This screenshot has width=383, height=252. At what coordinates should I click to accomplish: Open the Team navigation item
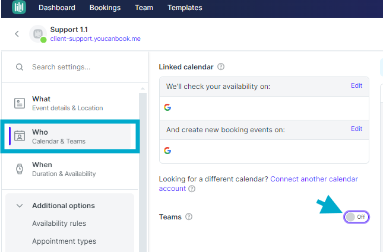point(144,8)
